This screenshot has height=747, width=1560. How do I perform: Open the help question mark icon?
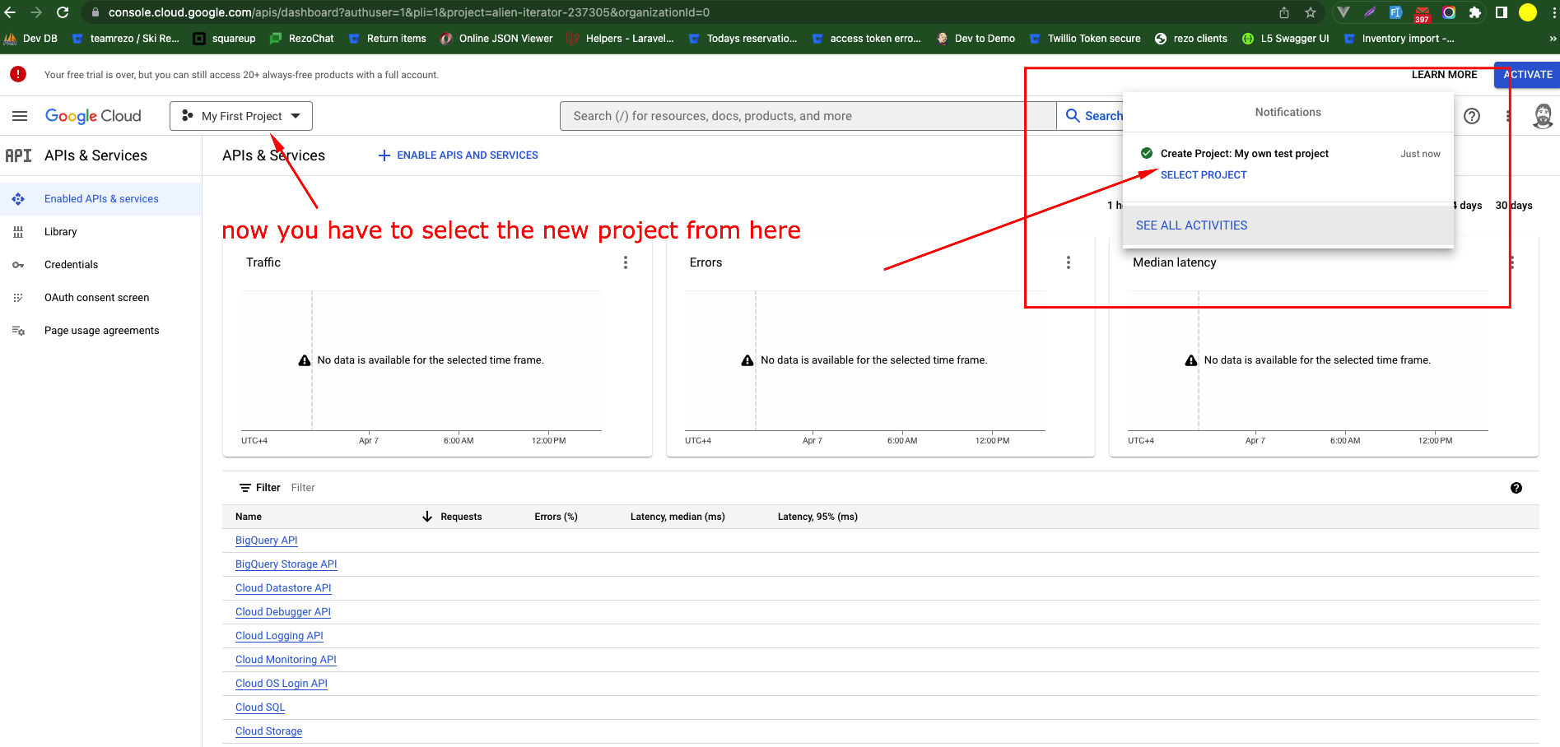(1472, 116)
